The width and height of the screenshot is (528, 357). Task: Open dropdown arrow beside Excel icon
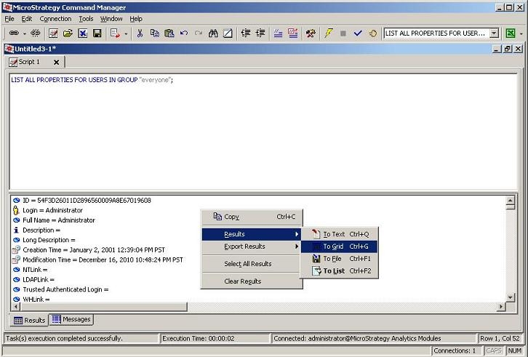coord(521,33)
